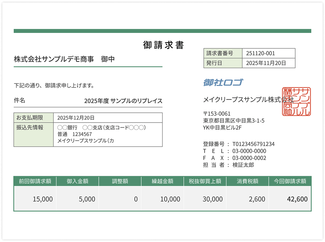Click the contact person name 検証太郎
Viewport: 325px width, 242px height.
(x=243, y=165)
